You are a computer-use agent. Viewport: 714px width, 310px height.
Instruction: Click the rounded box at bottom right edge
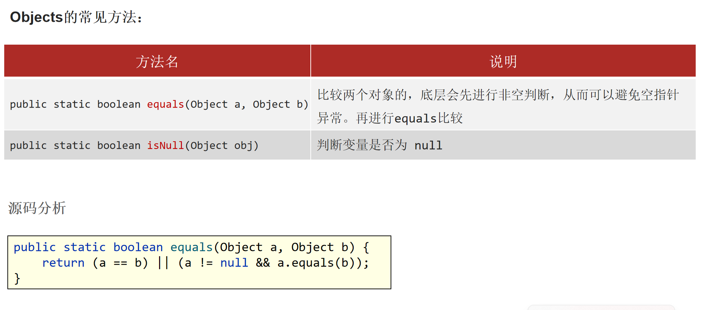(x=601, y=308)
